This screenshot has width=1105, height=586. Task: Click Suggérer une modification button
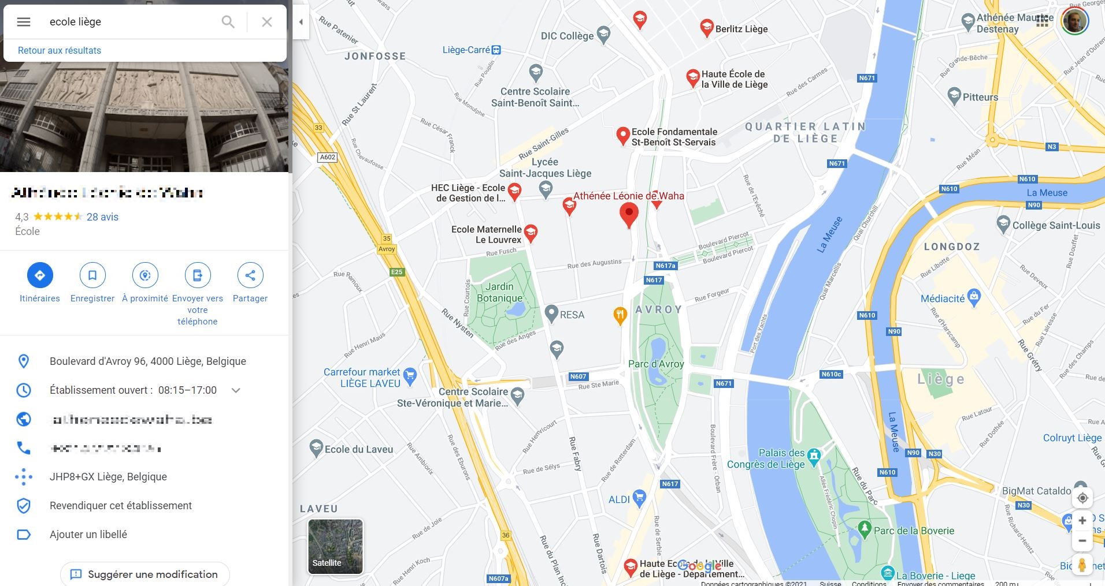click(145, 574)
